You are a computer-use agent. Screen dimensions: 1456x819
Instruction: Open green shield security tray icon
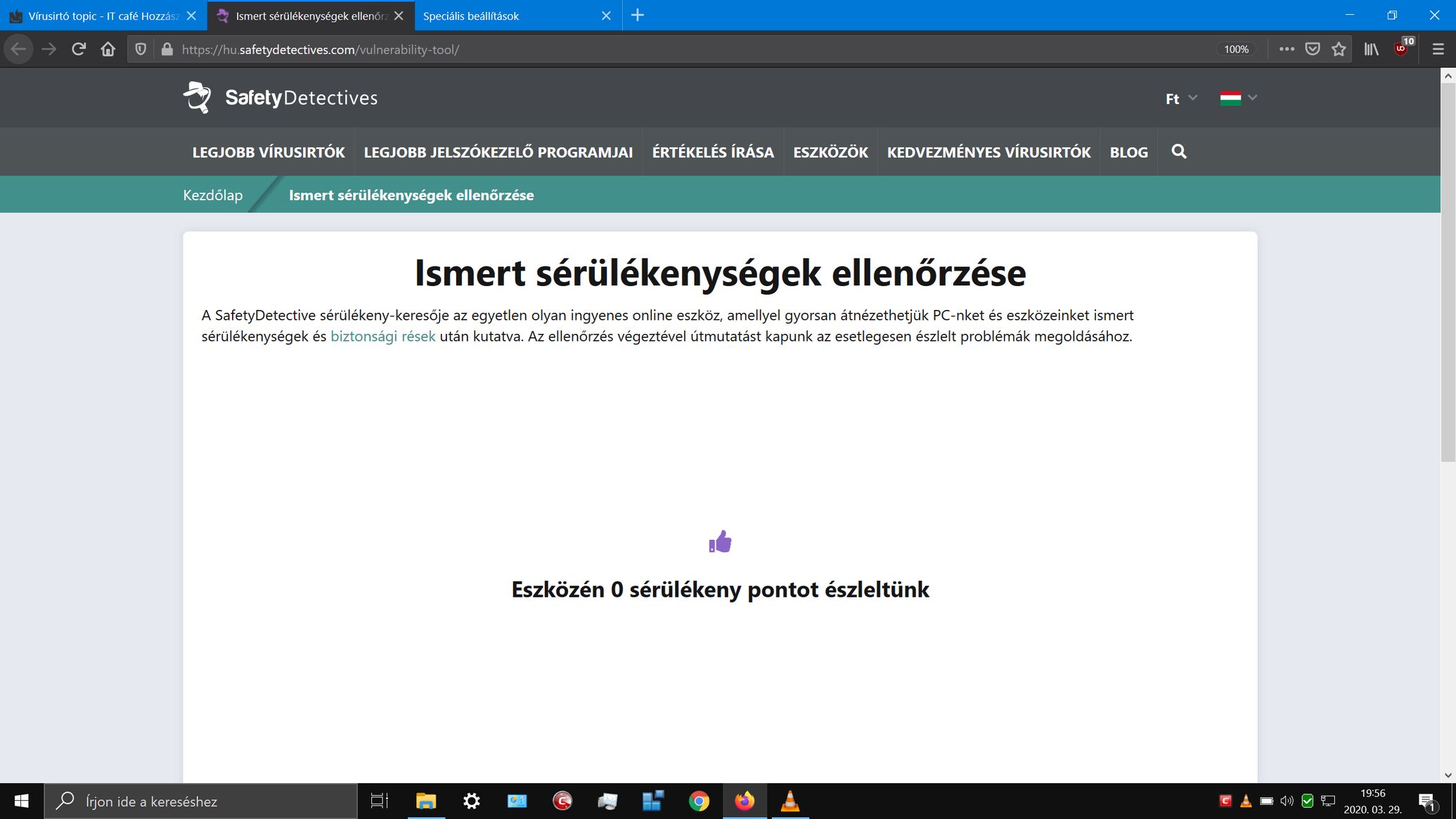coord(1308,801)
